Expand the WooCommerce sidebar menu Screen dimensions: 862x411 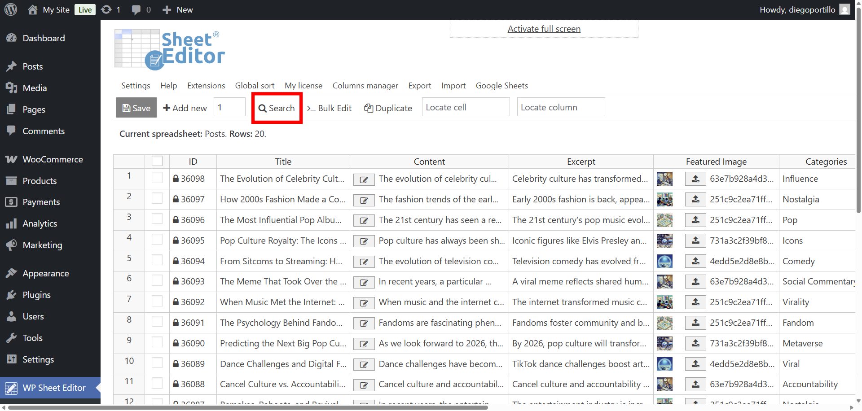pyautogui.click(x=52, y=159)
